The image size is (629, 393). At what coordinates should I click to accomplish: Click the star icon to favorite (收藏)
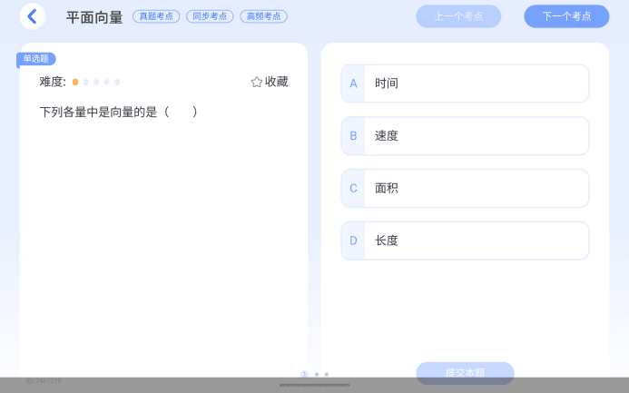pyautogui.click(x=257, y=82)
